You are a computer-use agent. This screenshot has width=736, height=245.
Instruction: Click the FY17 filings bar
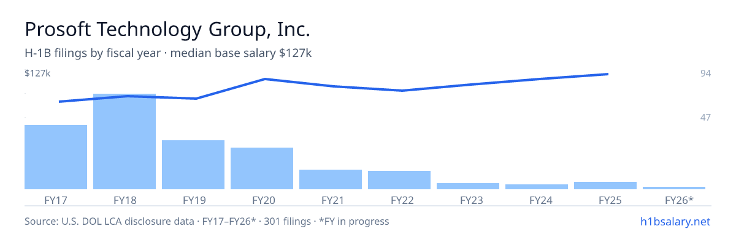pyautogui.click(x=56, y=157)
